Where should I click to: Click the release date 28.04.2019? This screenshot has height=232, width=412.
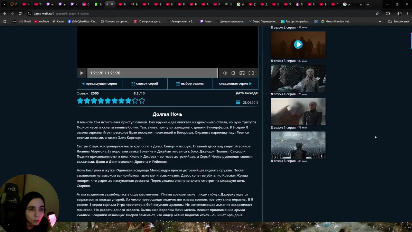click(250, 102)
